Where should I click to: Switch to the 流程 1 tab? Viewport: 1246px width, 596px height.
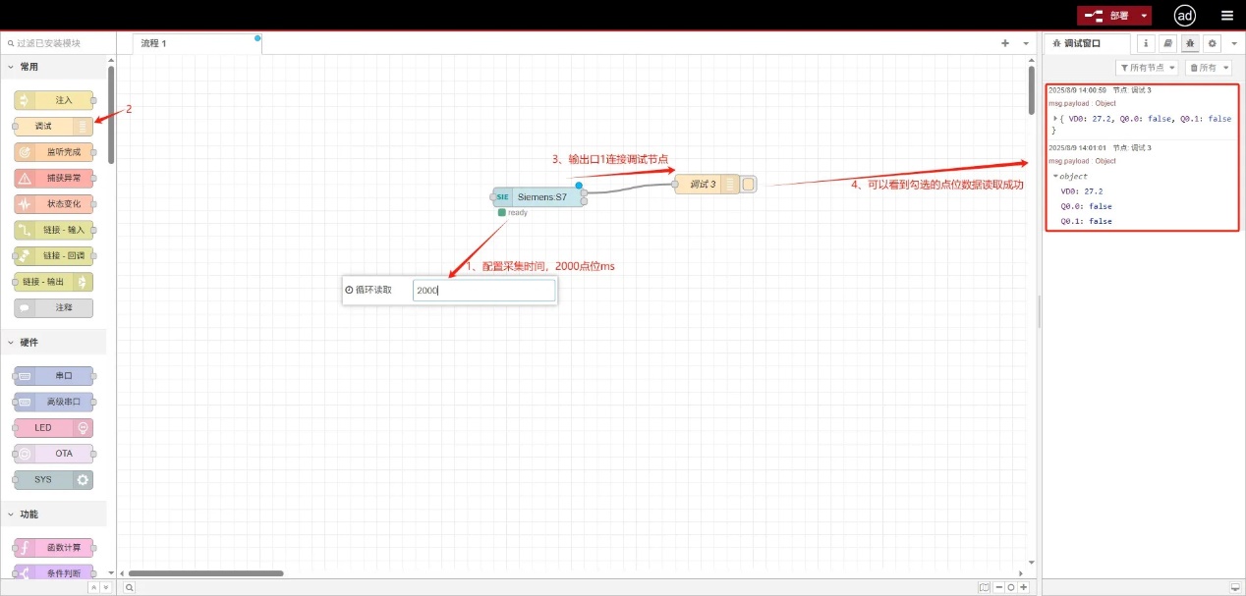tap(154, 44)
